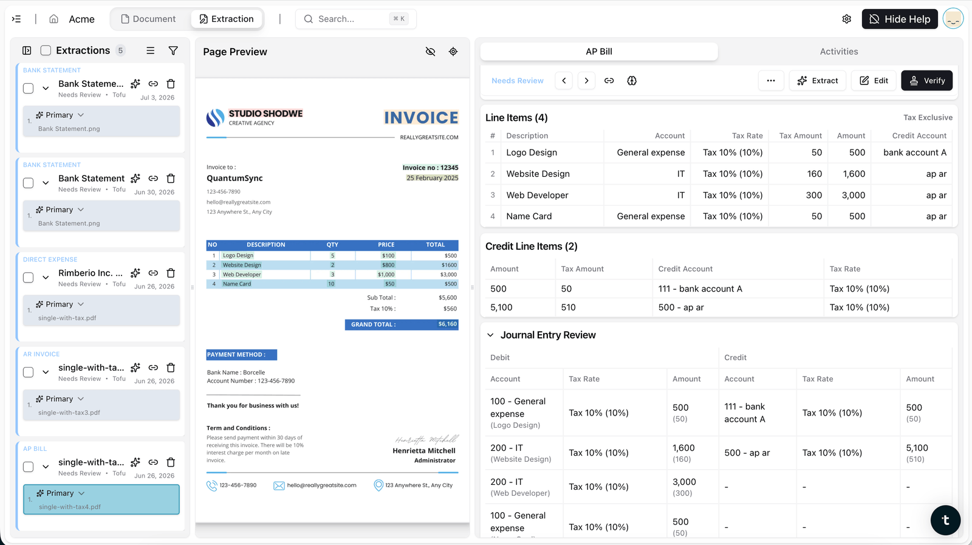
Task: Check the AP Bill entry checkbox
Action: (x=28, y=467)
